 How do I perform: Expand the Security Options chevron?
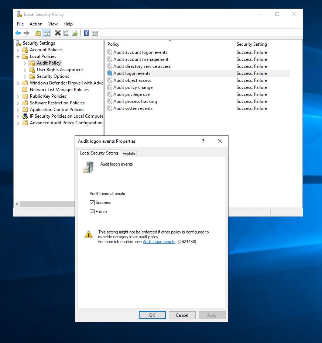[x=25, y=77]
